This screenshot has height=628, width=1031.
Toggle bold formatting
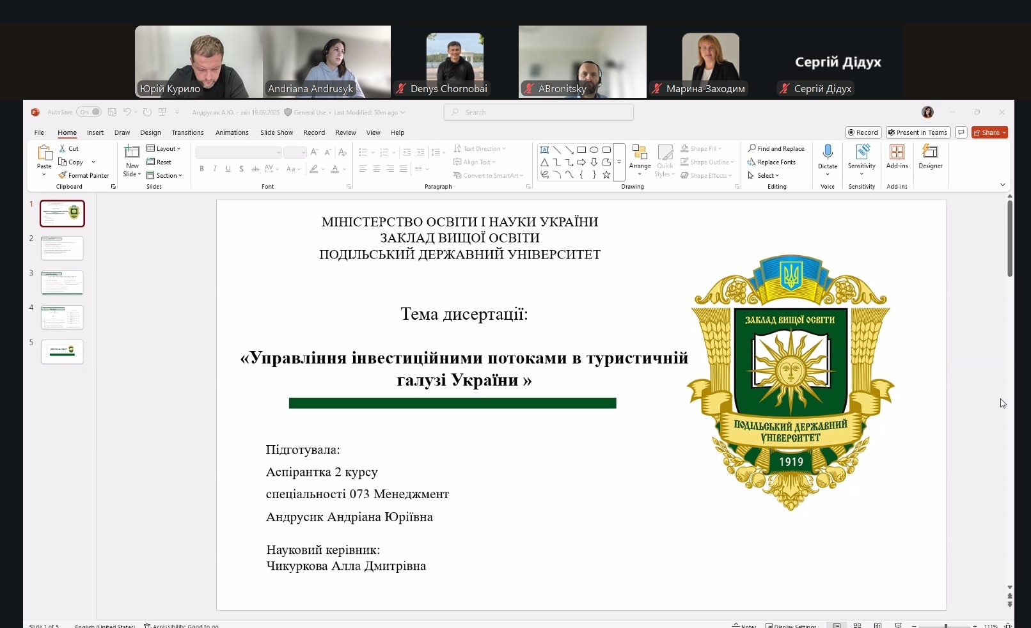click(x=201, y=169)
